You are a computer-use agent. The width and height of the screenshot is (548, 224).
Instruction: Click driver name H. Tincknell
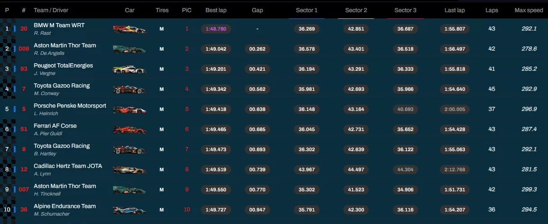47,194
